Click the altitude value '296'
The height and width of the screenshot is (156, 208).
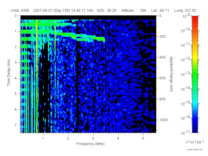143,10
